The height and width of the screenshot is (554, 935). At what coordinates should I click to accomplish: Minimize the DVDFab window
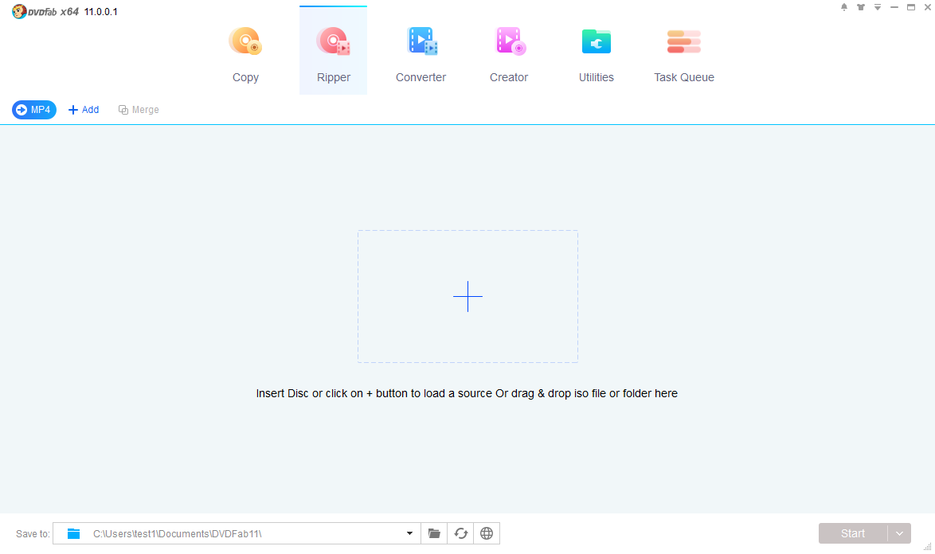(894, 7)
